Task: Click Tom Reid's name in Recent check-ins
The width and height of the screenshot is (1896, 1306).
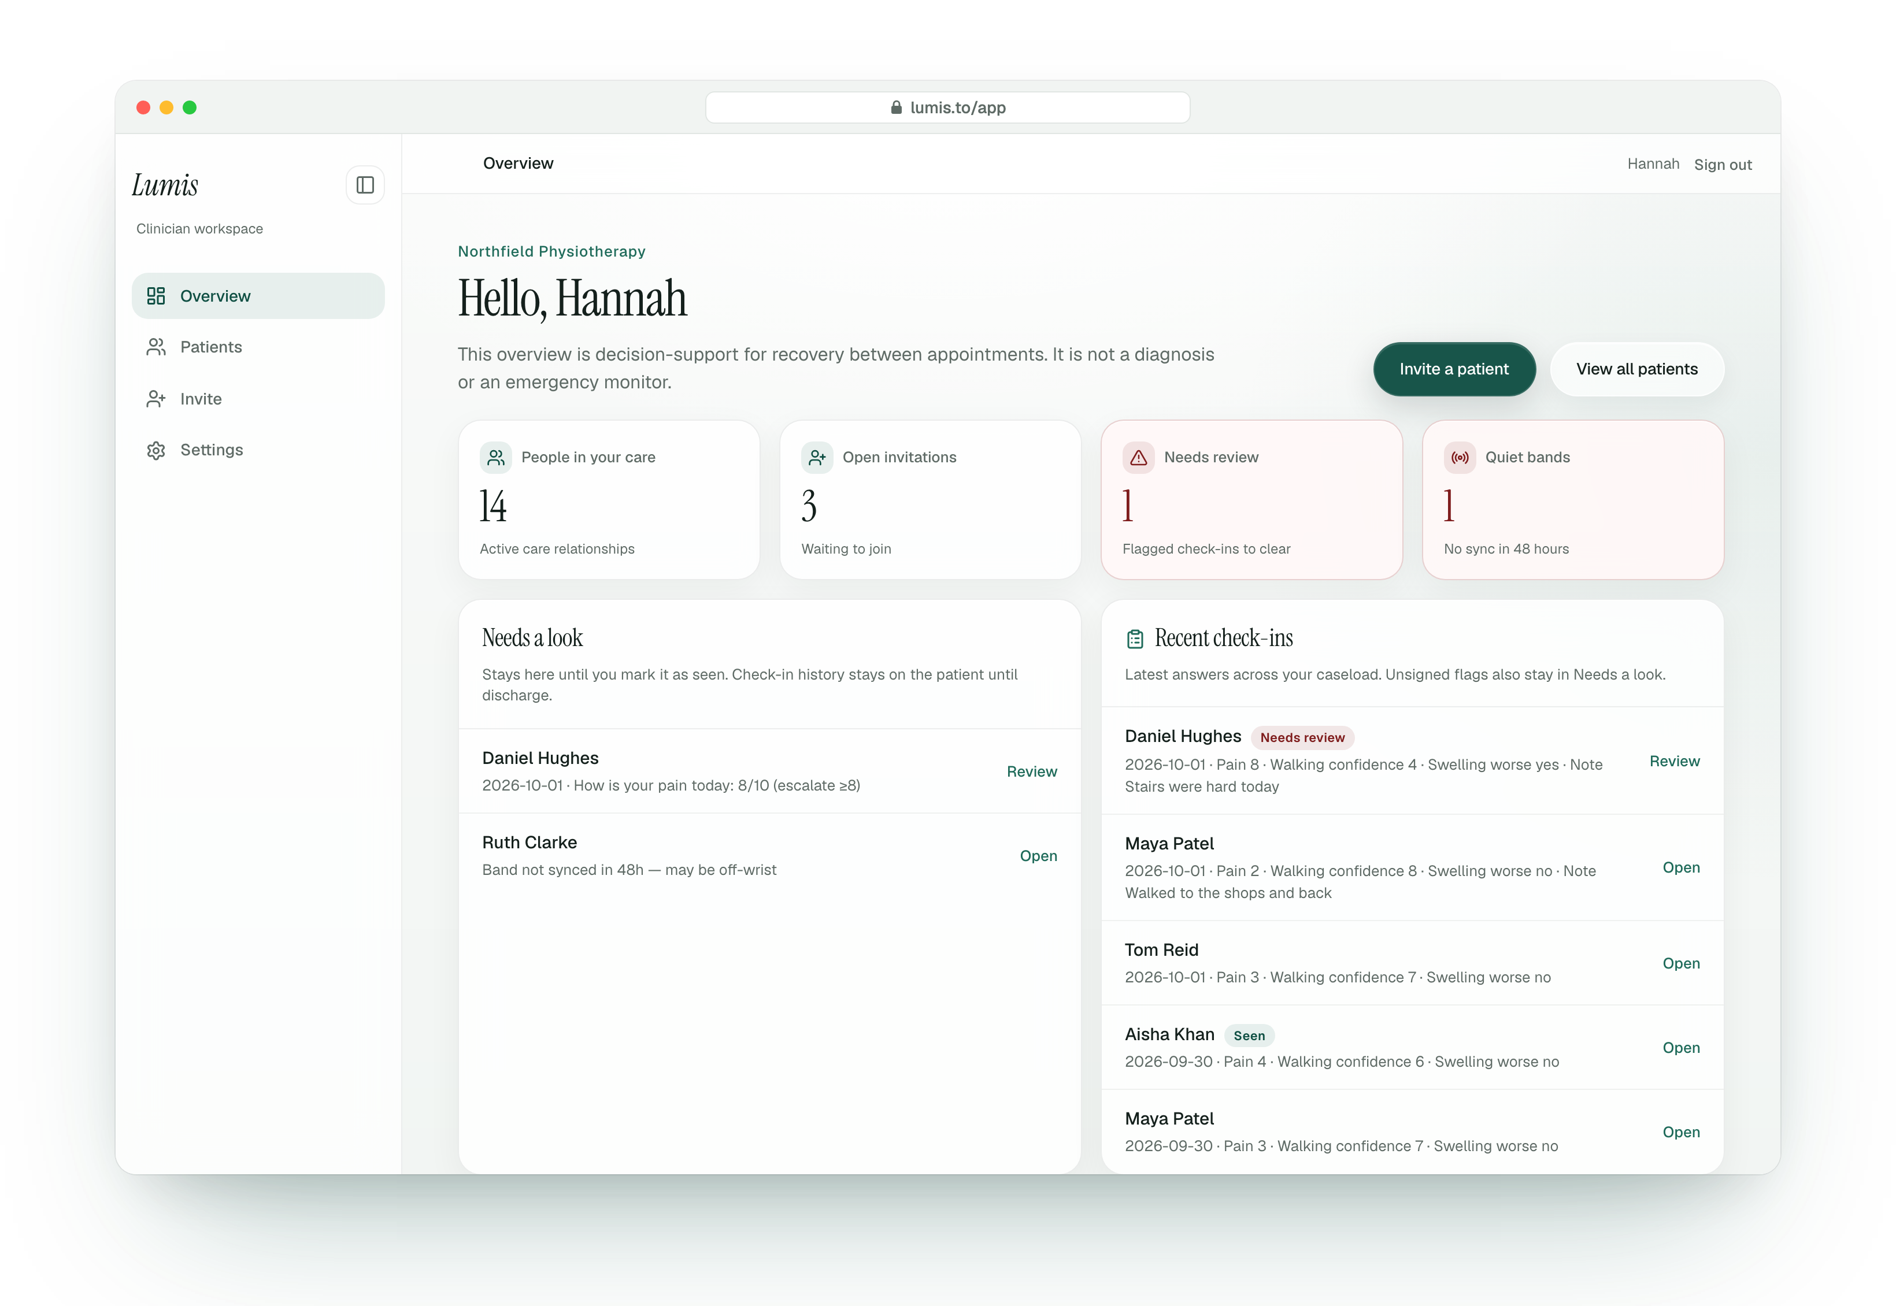Action: coord(1161,949)
